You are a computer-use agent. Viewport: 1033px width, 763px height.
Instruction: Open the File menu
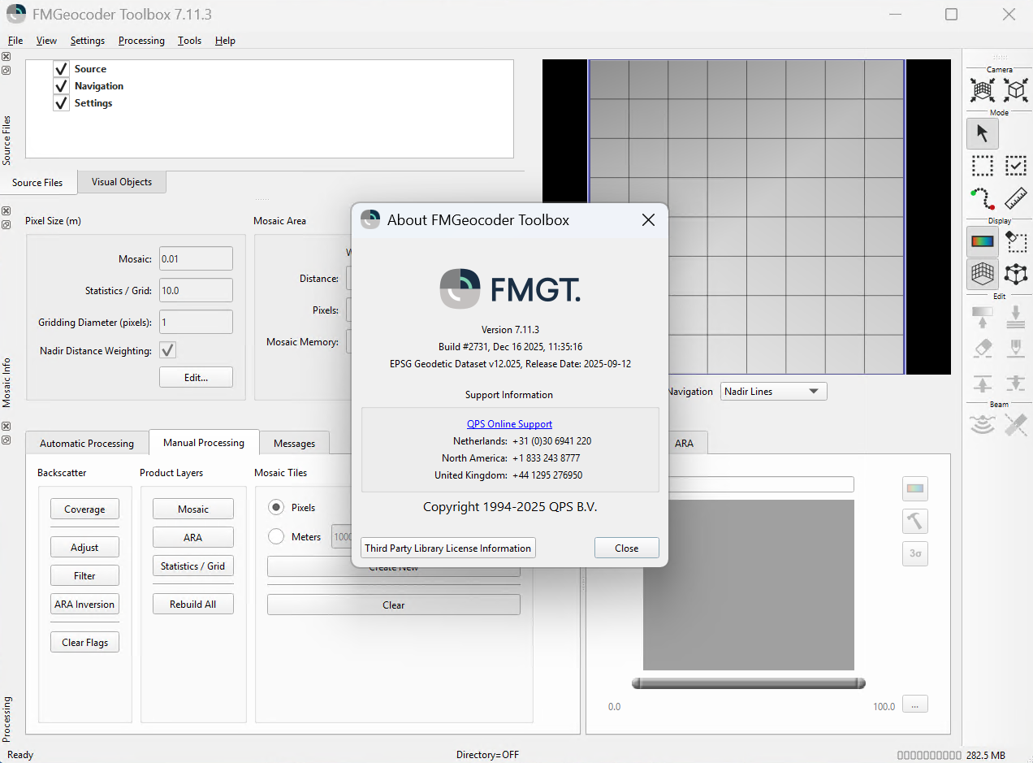pyautogui.click(x=15, y=41)
